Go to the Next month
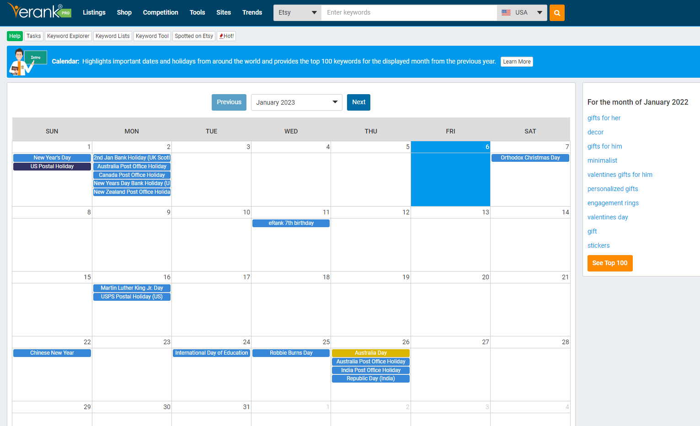Image resolution: width=700 pixels, height=426 pixels. 358,102
